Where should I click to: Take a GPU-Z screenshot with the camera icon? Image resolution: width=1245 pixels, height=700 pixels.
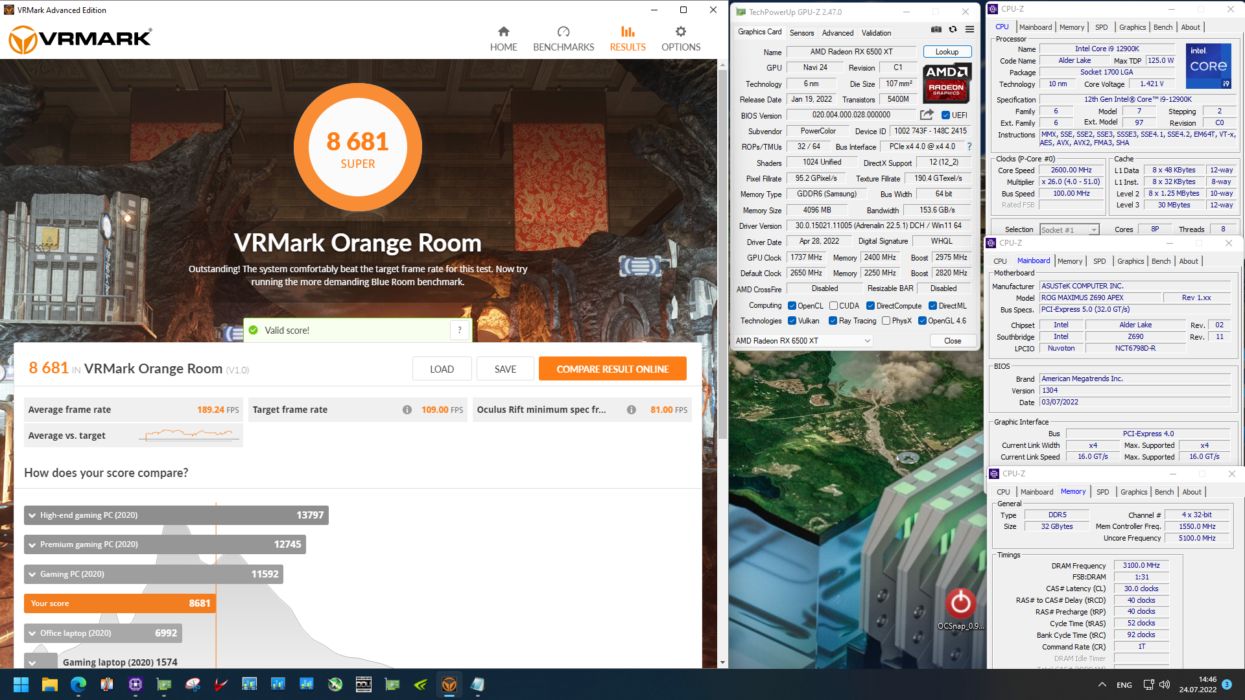[x=936, y=29]
